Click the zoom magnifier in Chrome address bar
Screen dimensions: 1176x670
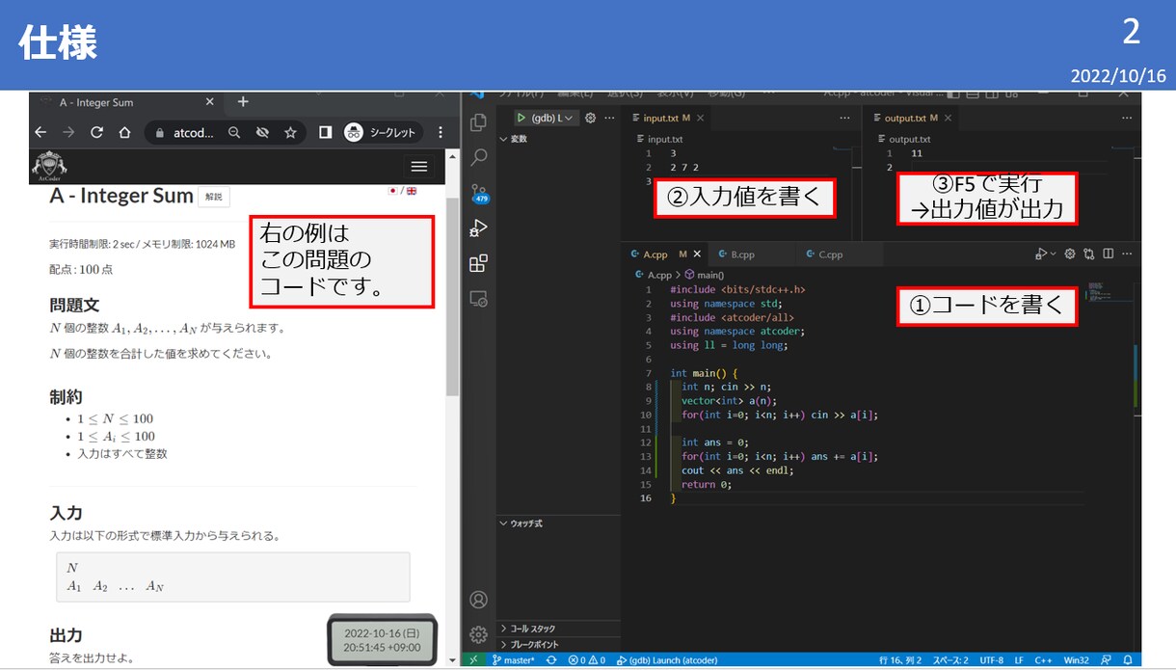coord(234,132)
